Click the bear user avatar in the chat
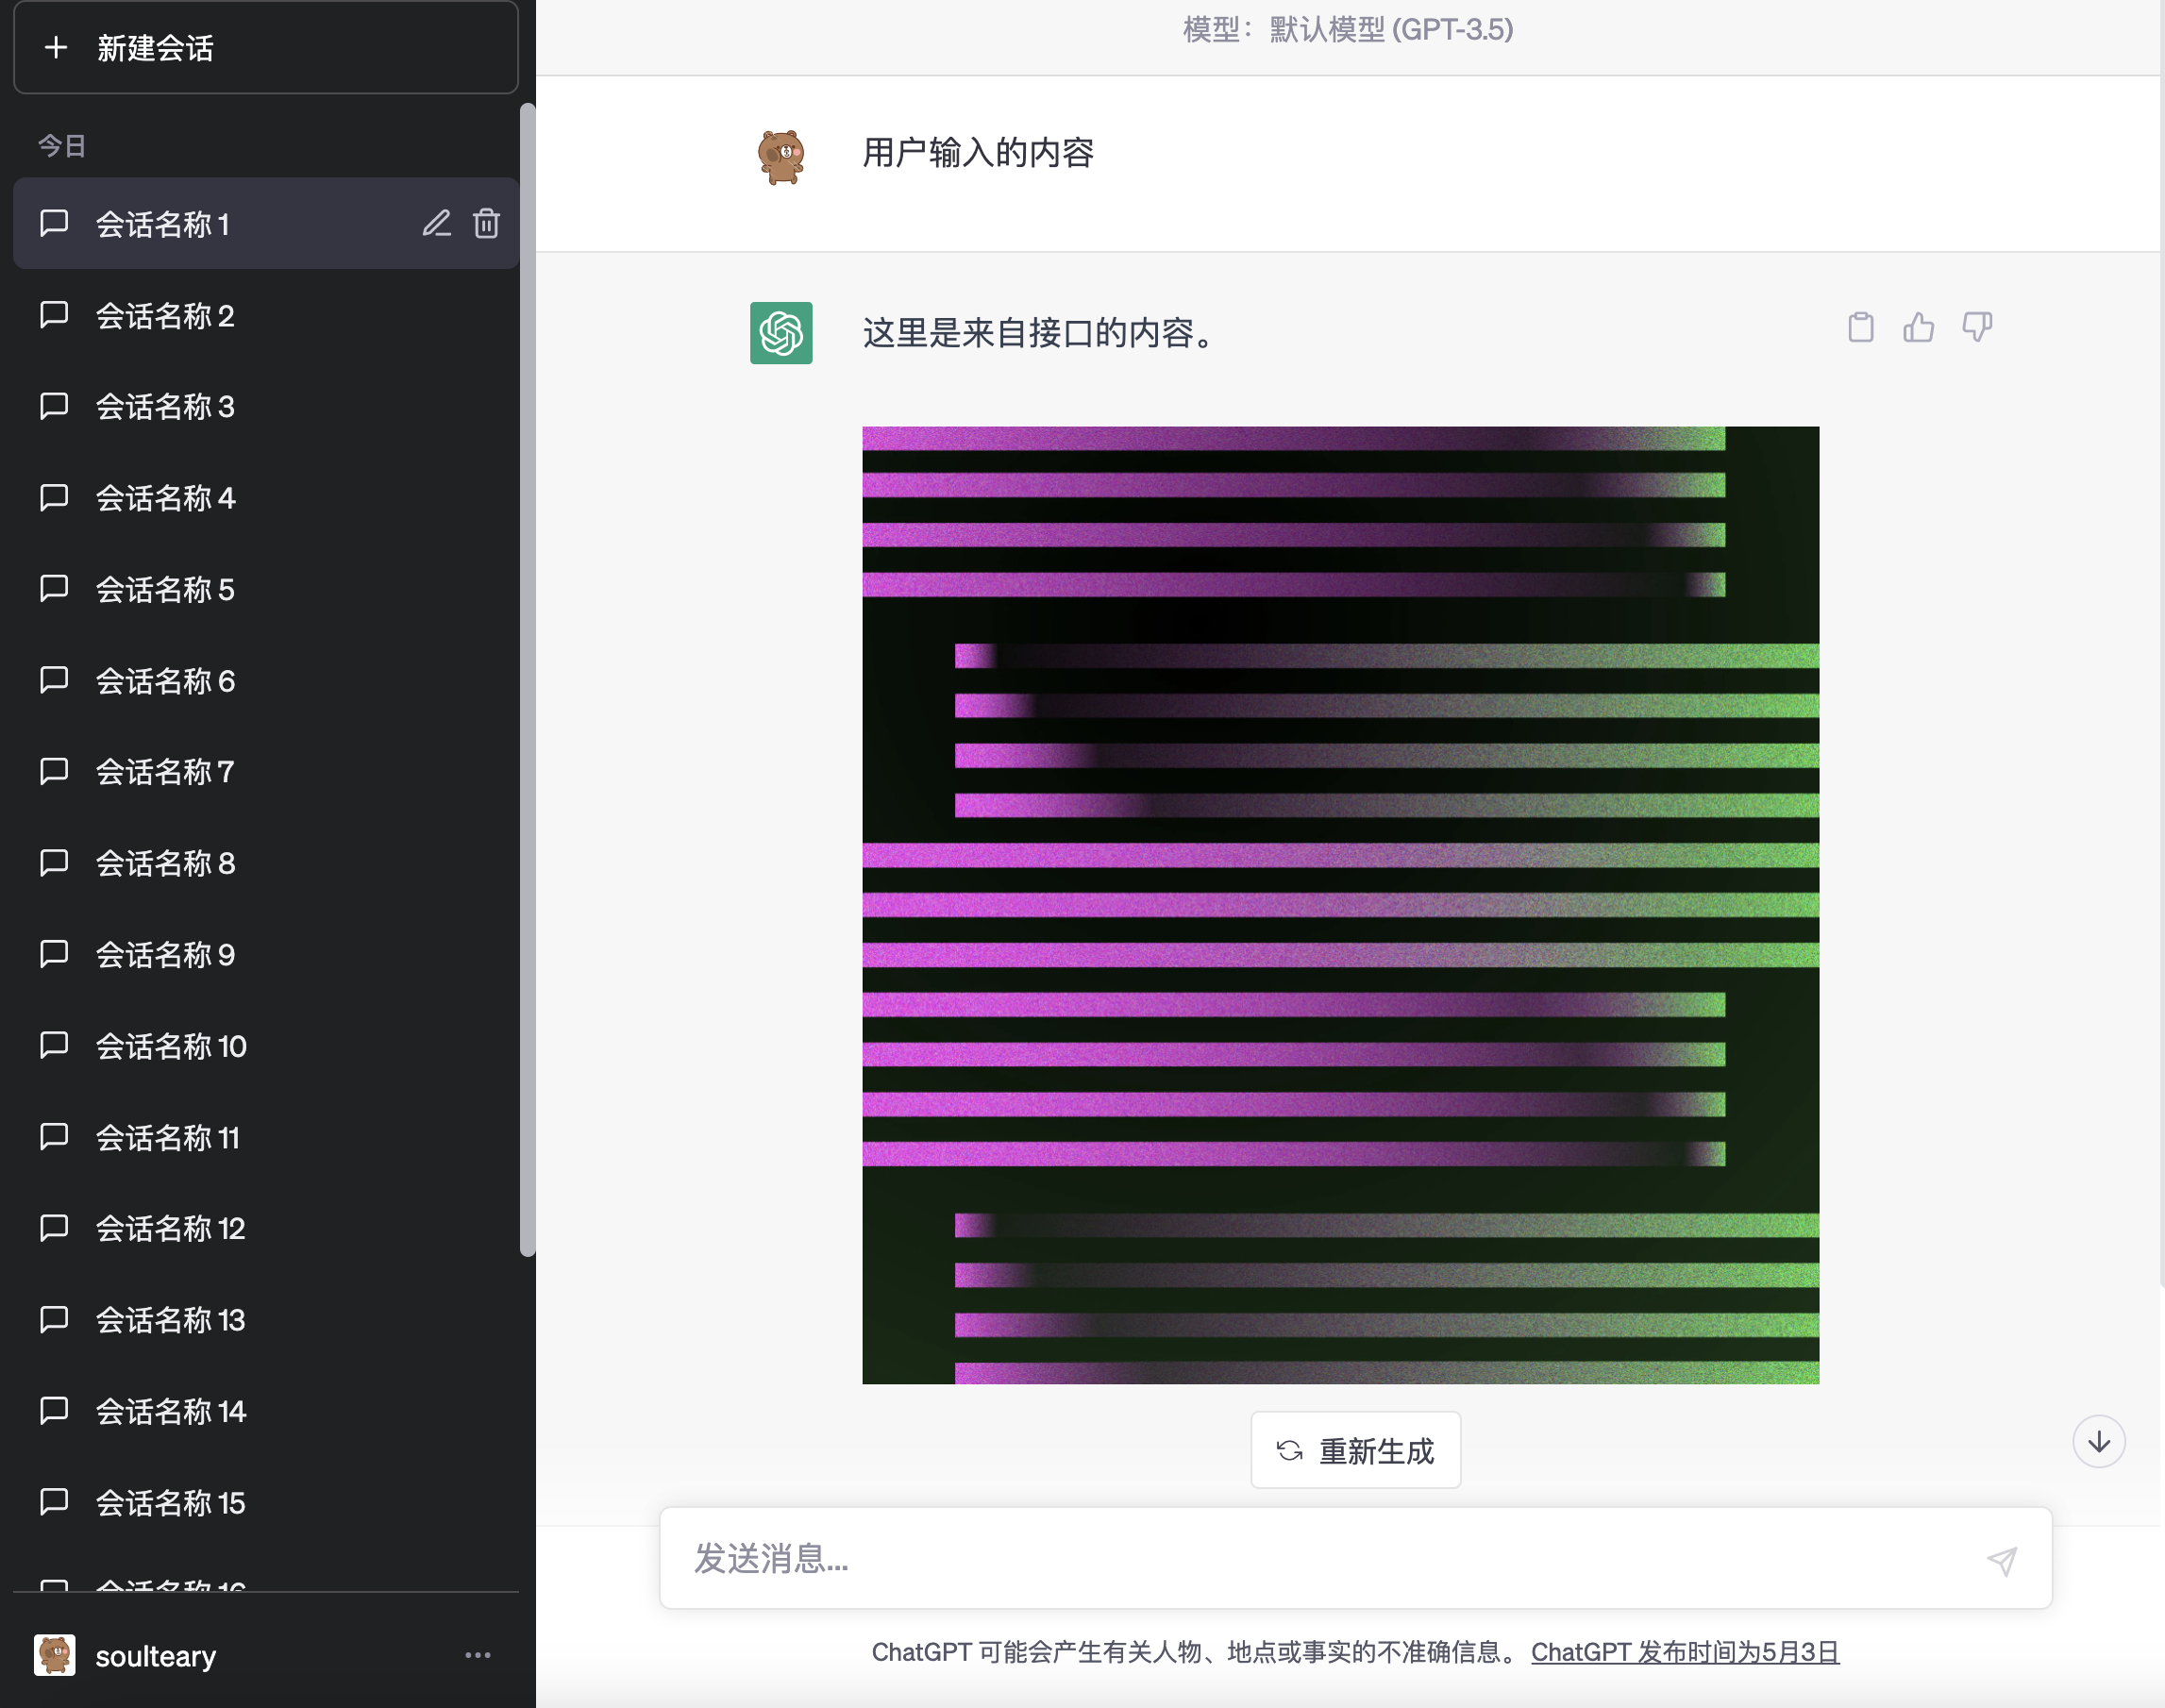 781,156
